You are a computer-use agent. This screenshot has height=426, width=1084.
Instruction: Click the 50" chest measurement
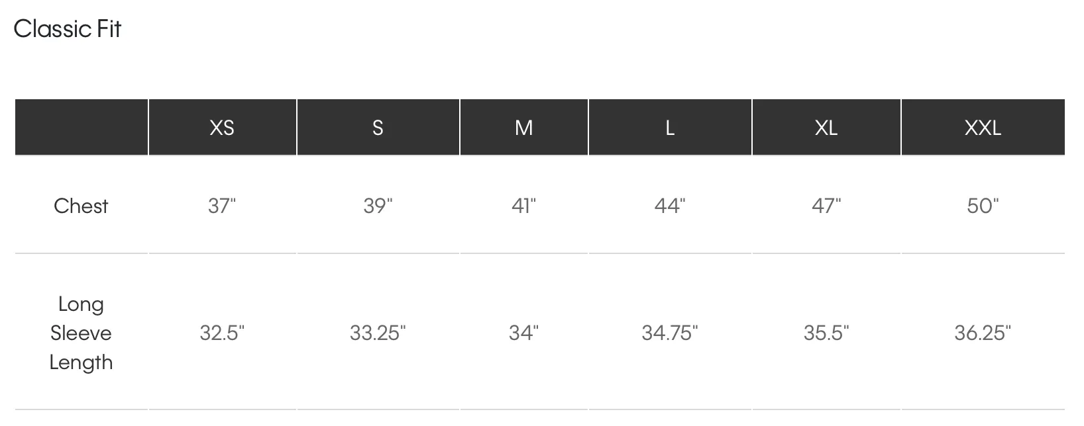pyautogui.click(x=983, y=206)
